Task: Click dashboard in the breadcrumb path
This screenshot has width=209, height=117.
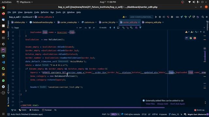Action: click(27, 17)
